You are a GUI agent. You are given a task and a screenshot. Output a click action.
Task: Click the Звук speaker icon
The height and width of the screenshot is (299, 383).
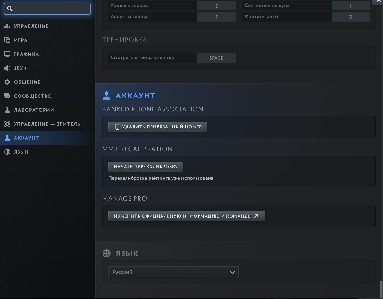tap(7, 68)
